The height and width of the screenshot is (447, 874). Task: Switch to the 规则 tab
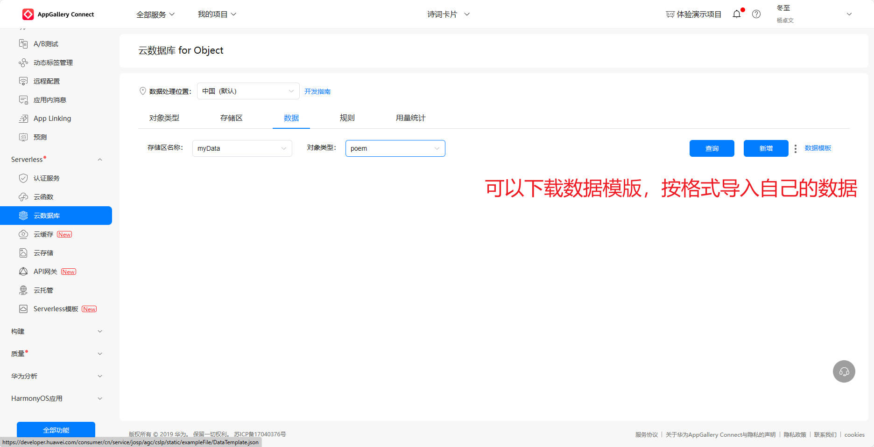point(347,118)
